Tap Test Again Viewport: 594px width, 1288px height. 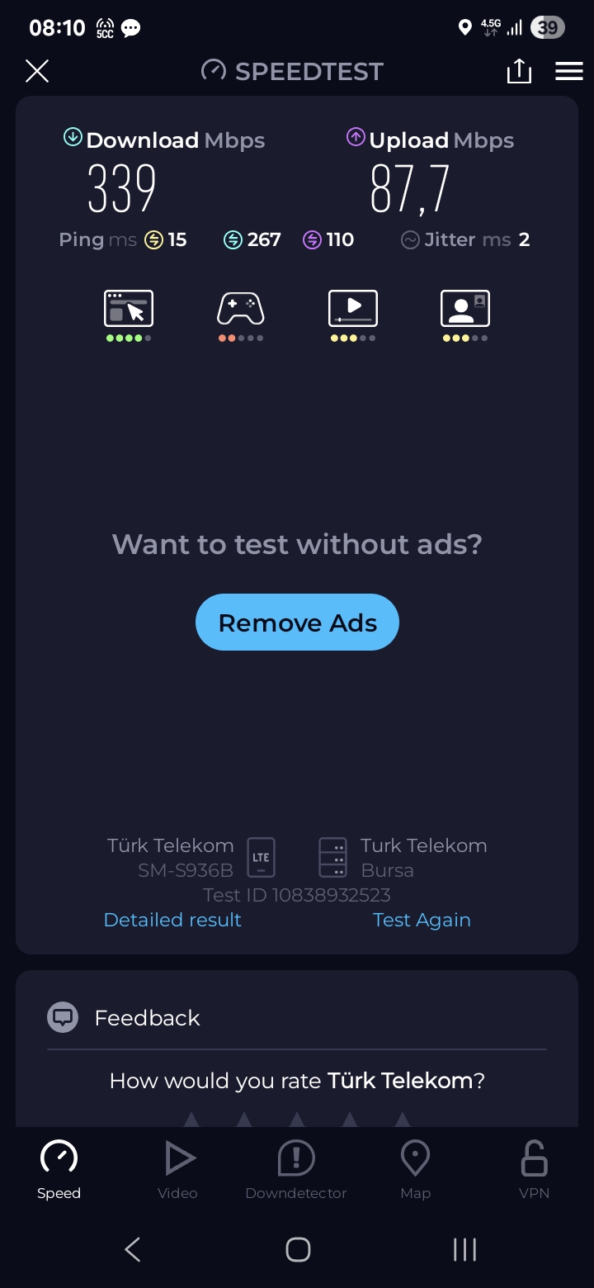(422, 920)
